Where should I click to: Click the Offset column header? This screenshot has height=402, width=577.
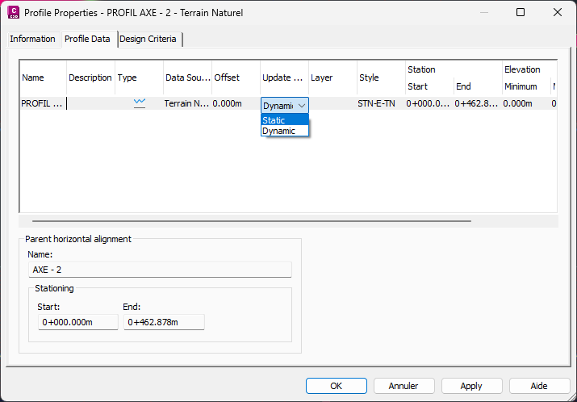click(x=236, y=77)
